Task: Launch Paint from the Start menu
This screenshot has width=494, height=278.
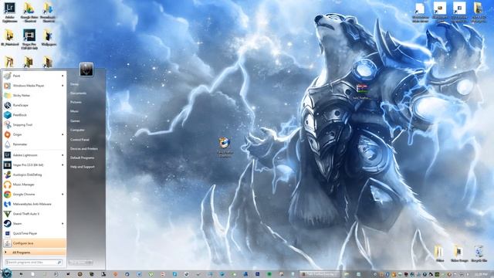Action: [34, 76]
